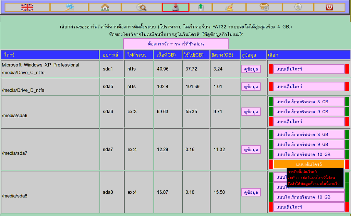Click the ใช้ไป(GB) column header

(196, 55)
